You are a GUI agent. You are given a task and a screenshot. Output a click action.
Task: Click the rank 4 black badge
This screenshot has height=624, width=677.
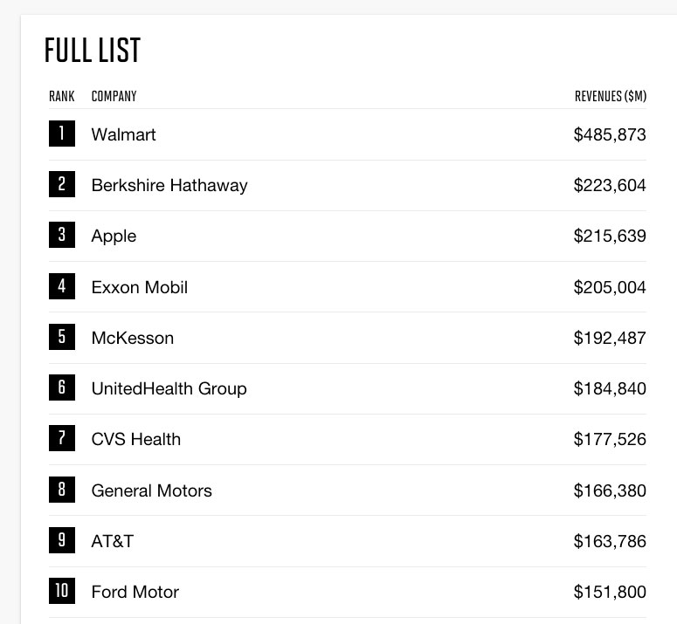coord(62,286)
